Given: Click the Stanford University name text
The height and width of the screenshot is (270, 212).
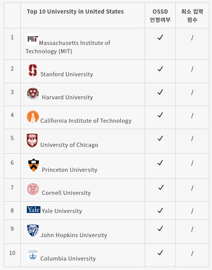Looking at the screenshot, I should tap(67, 74).
